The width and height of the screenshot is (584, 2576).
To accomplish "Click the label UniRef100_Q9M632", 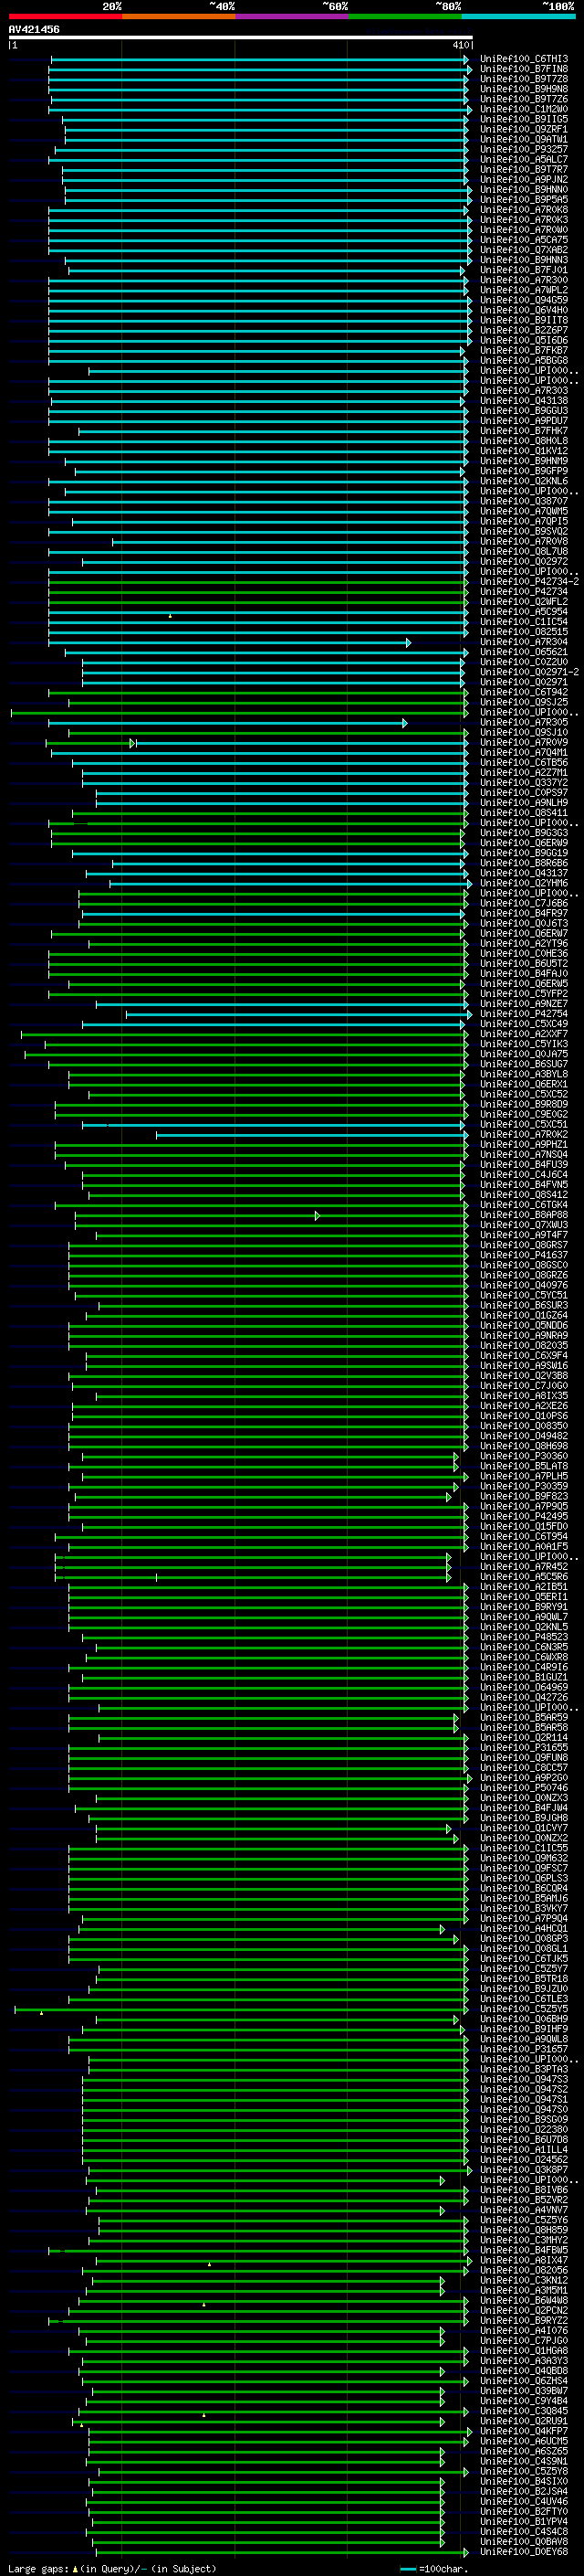I will point(523,1858).
